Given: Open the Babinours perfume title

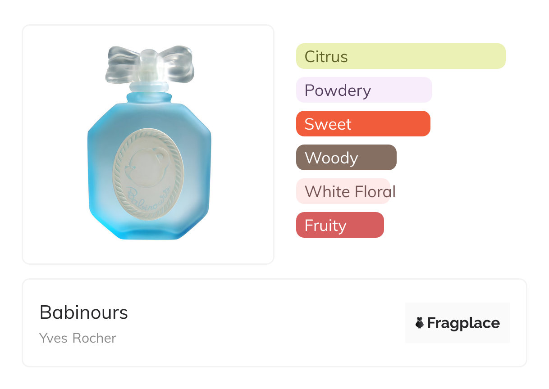Looking at the screenshot, I should click(84, 312).
